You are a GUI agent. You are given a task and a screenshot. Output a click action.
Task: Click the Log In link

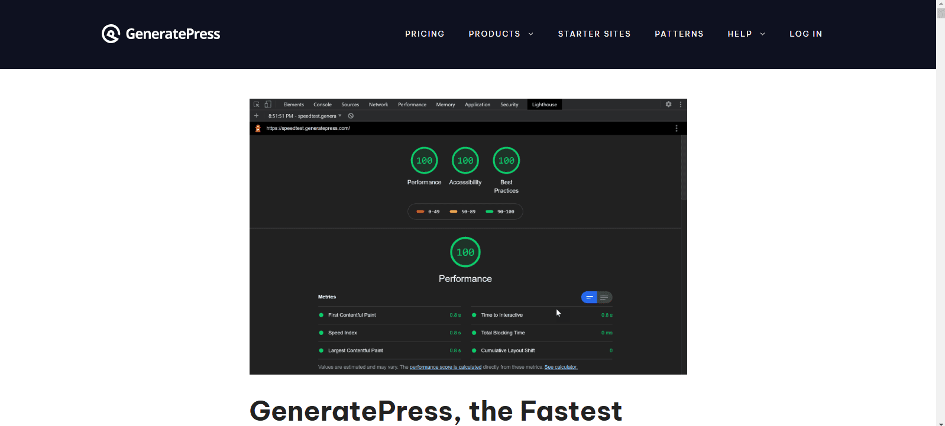805,34
